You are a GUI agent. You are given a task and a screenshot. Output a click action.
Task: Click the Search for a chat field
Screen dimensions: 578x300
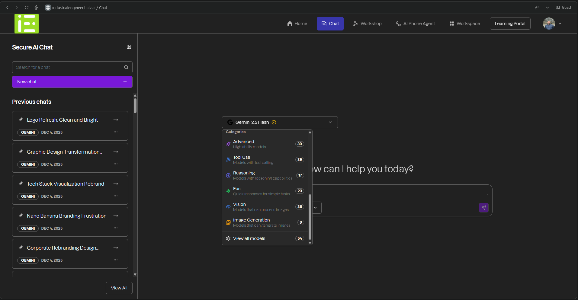68,67
